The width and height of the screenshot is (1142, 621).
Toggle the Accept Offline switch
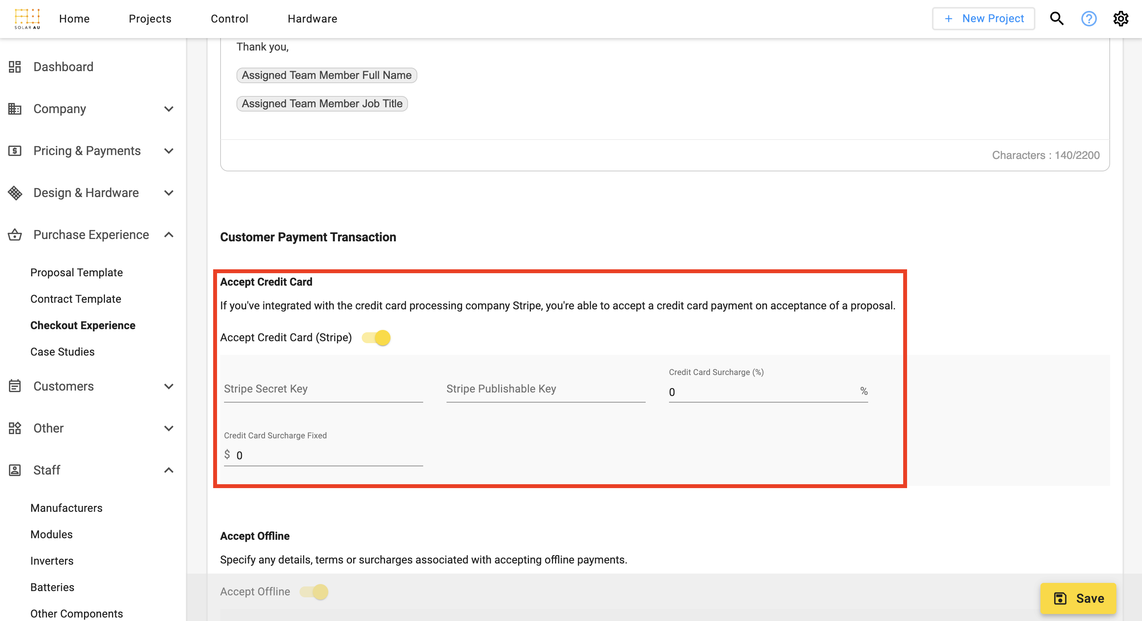[314, 592]
